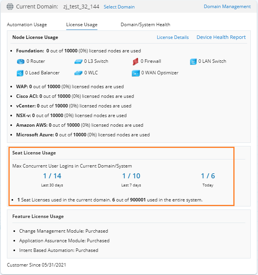Click the 1 / 6 Today login count
This screenshot has width=258, height=275.
[x=208, y=176]
